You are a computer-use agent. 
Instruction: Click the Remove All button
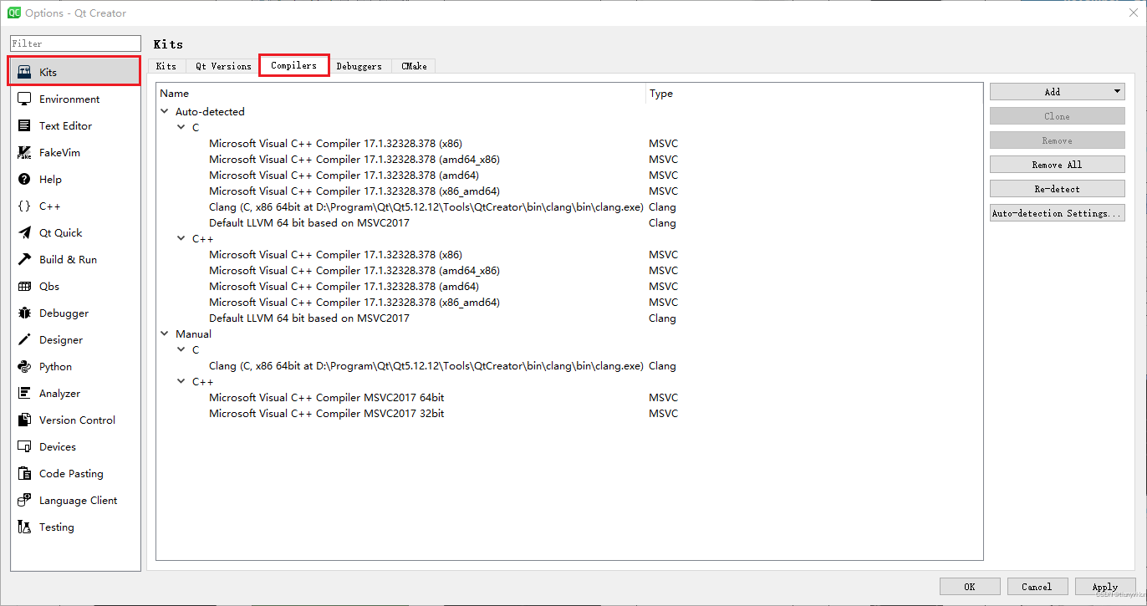pos(1058,165)
